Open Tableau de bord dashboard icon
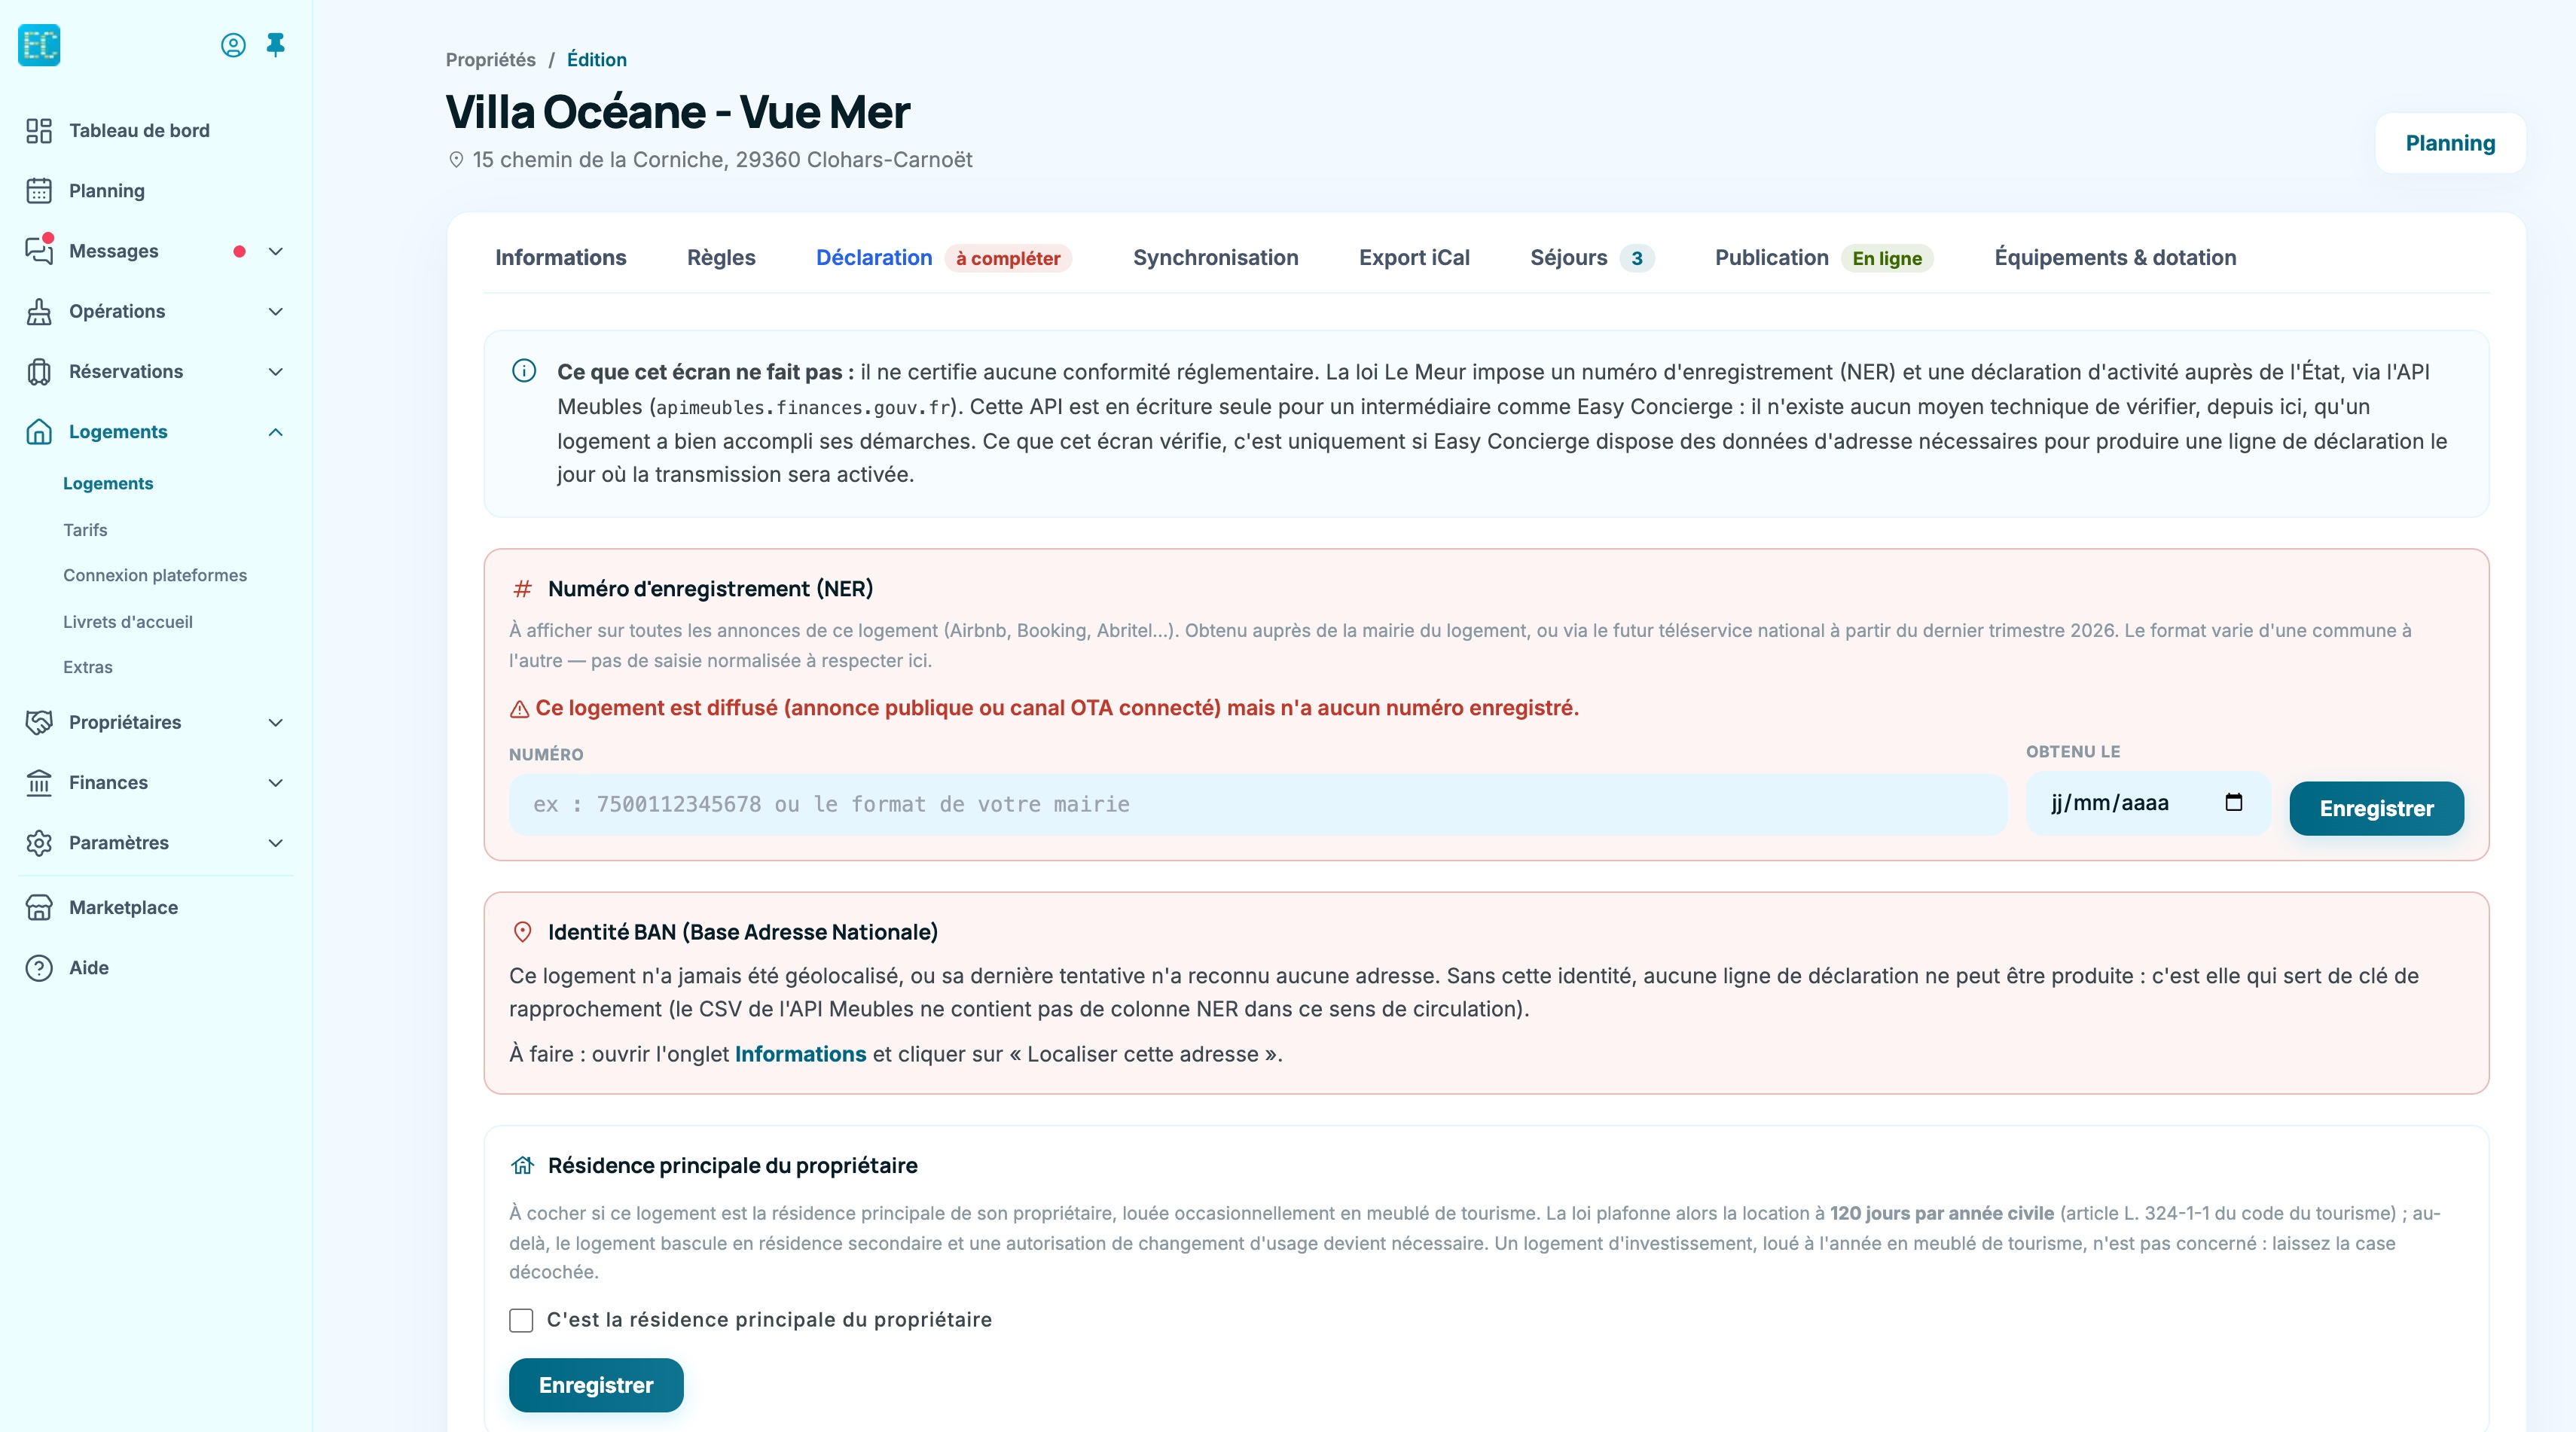The width and height of the screenshot is (2576, 1432). click(x=39, y=131)
